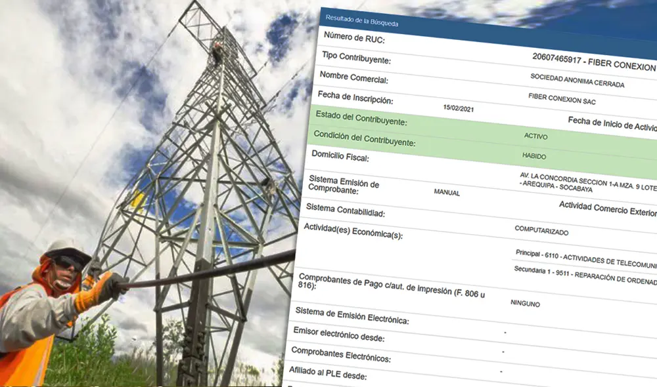This screenshot has width=657, height=387.
Task: Select the "NINGUNO" payment voucher value
Action: pos(524,305)
